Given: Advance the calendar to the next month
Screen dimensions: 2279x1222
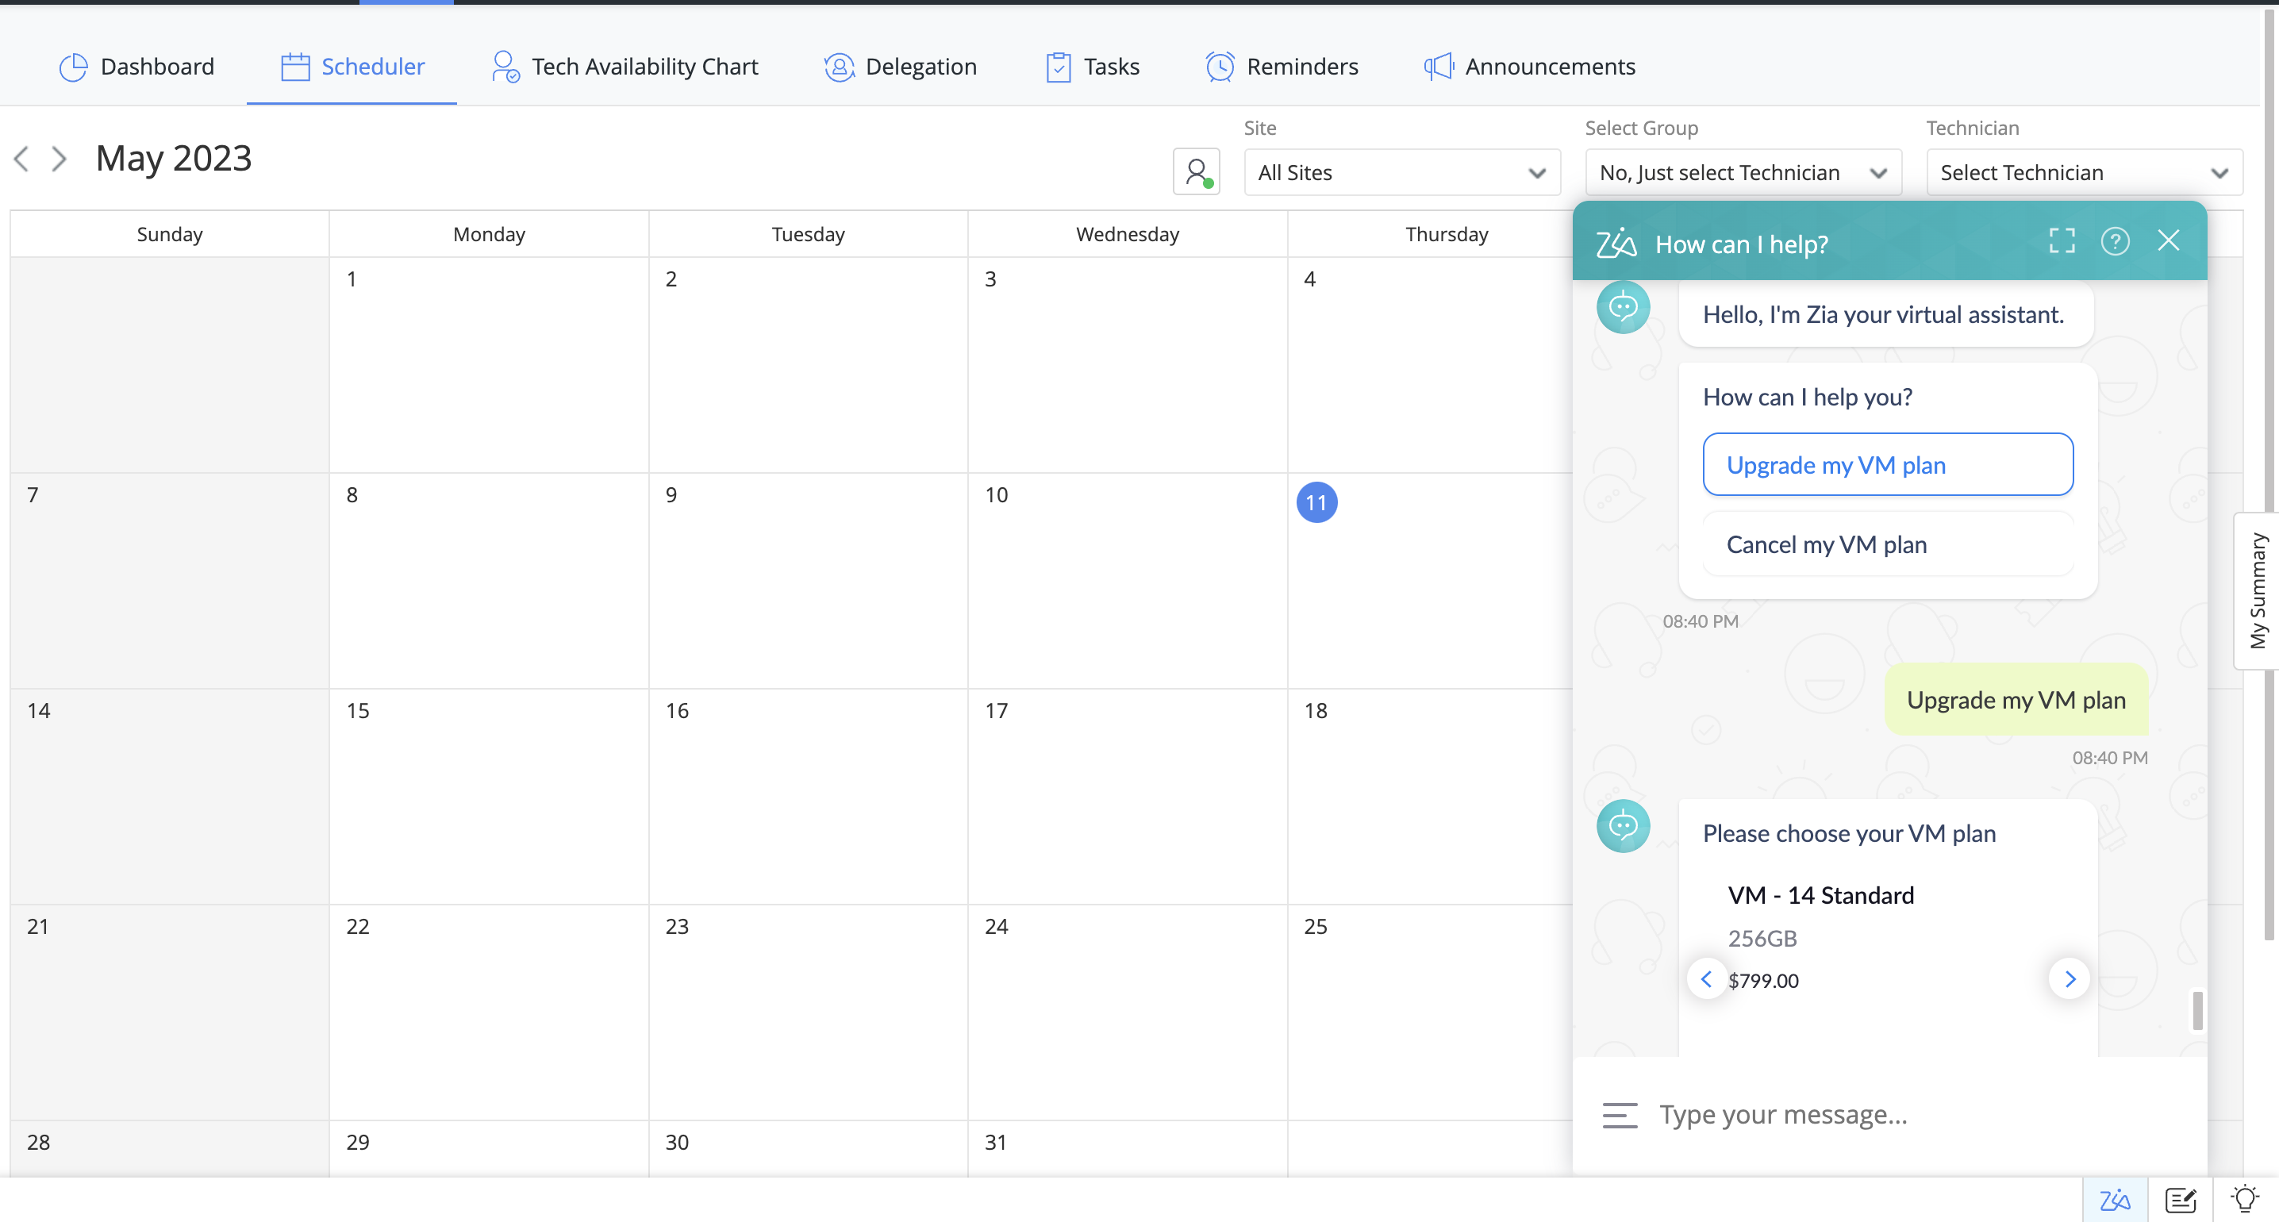Looking at the screenshot, I should 60,159.
